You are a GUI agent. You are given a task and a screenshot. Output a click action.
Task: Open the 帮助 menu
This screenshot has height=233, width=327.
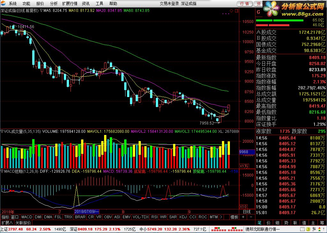113,4
